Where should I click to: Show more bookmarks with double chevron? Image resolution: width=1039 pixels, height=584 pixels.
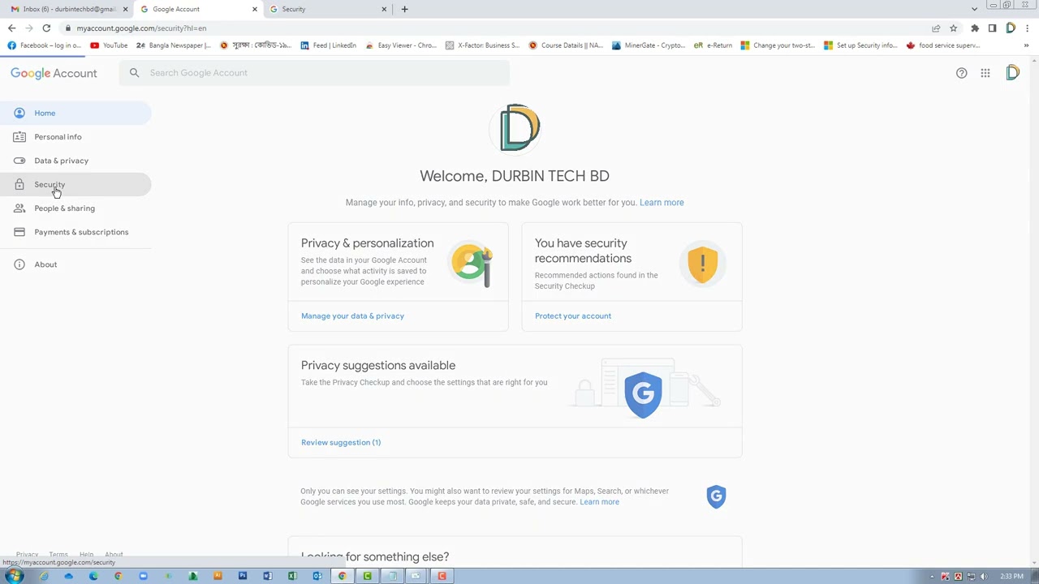point(1026,45)
